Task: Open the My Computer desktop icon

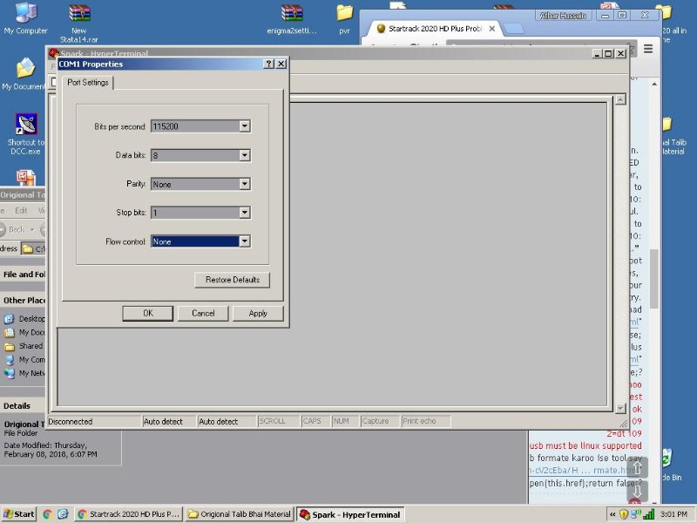Action: coord(26,17)
